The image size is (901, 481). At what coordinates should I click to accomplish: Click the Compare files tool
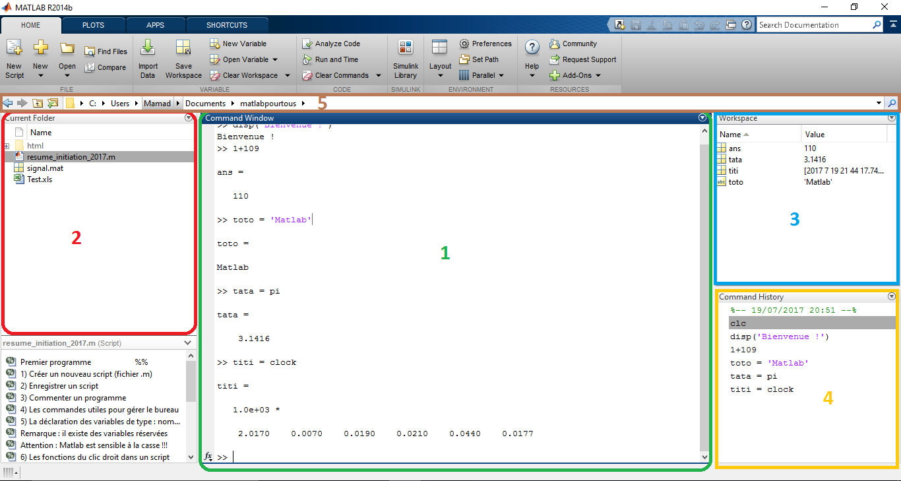coord(105,67)
